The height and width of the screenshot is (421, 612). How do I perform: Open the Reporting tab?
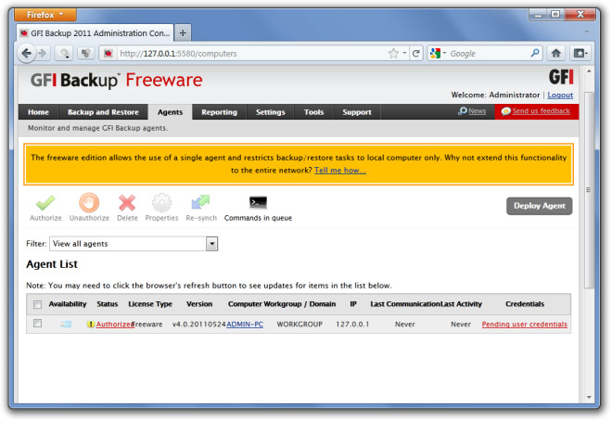tap(219, 112)
